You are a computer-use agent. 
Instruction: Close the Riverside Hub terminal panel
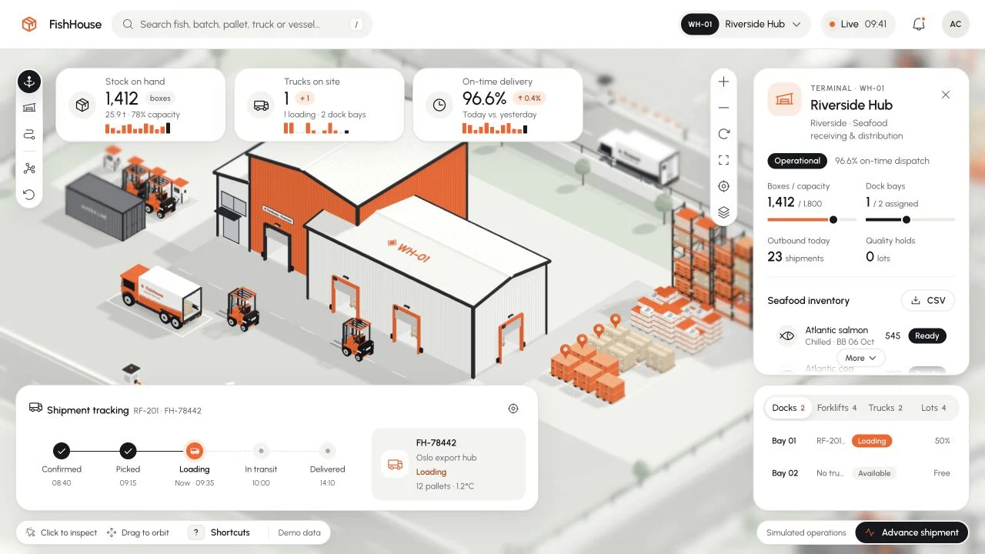click(946, 95)
